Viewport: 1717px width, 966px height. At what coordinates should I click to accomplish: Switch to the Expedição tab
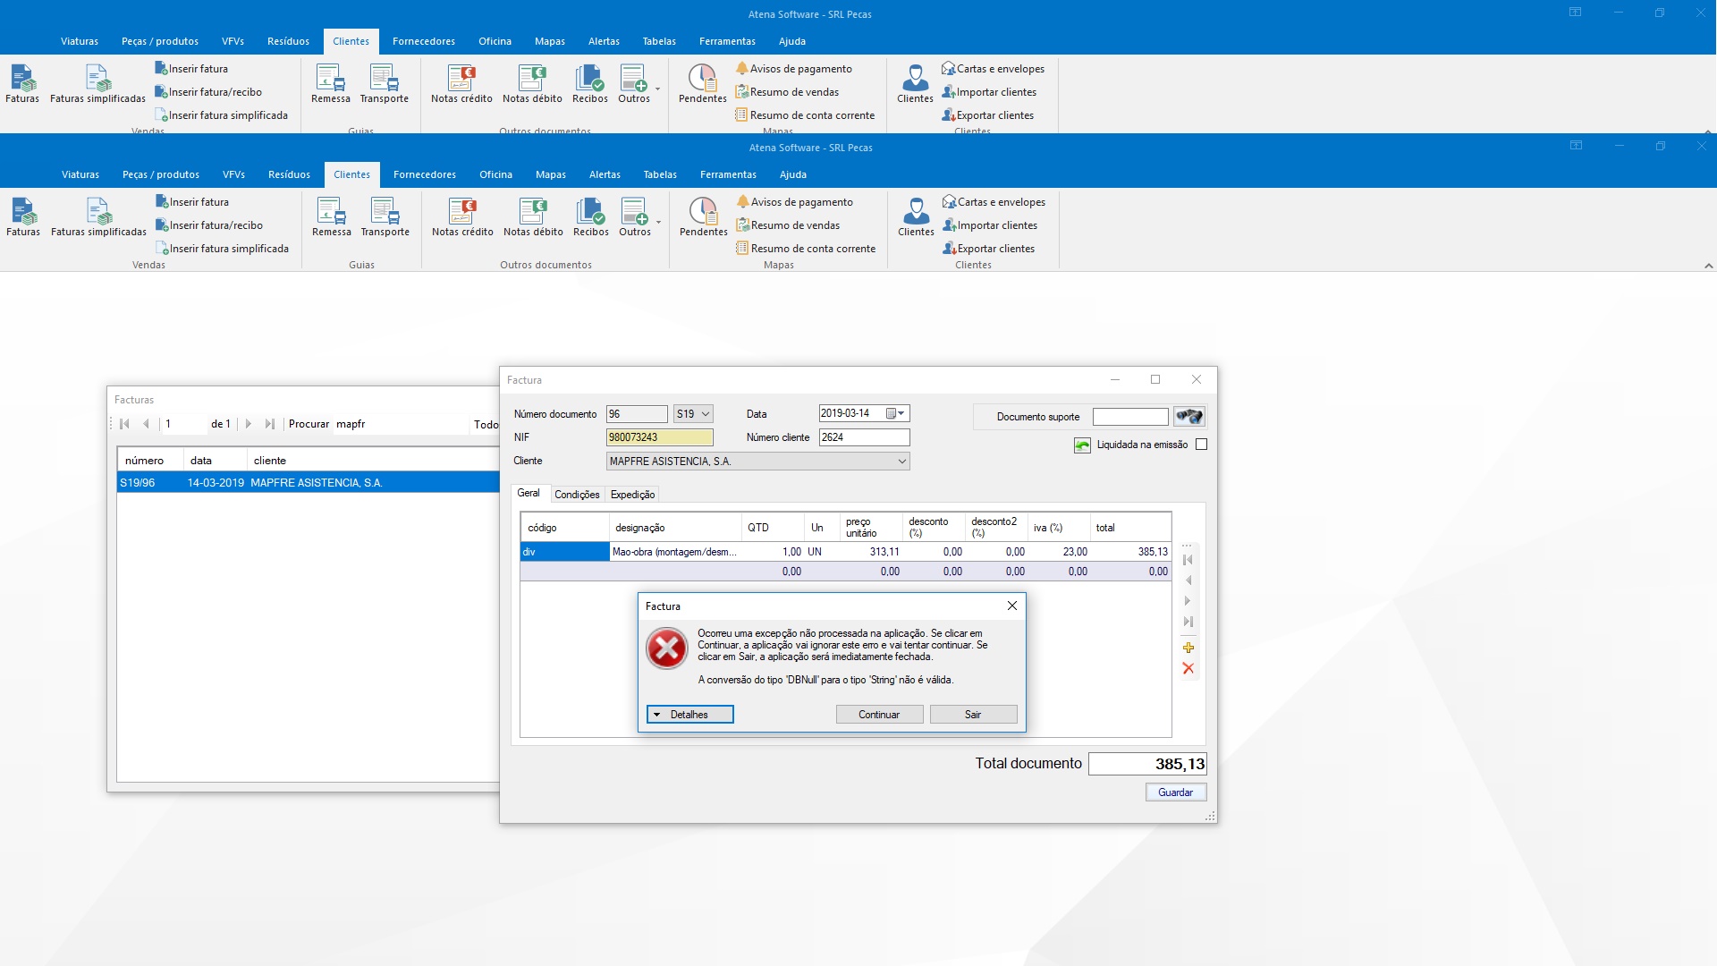(x=632, y=495)
